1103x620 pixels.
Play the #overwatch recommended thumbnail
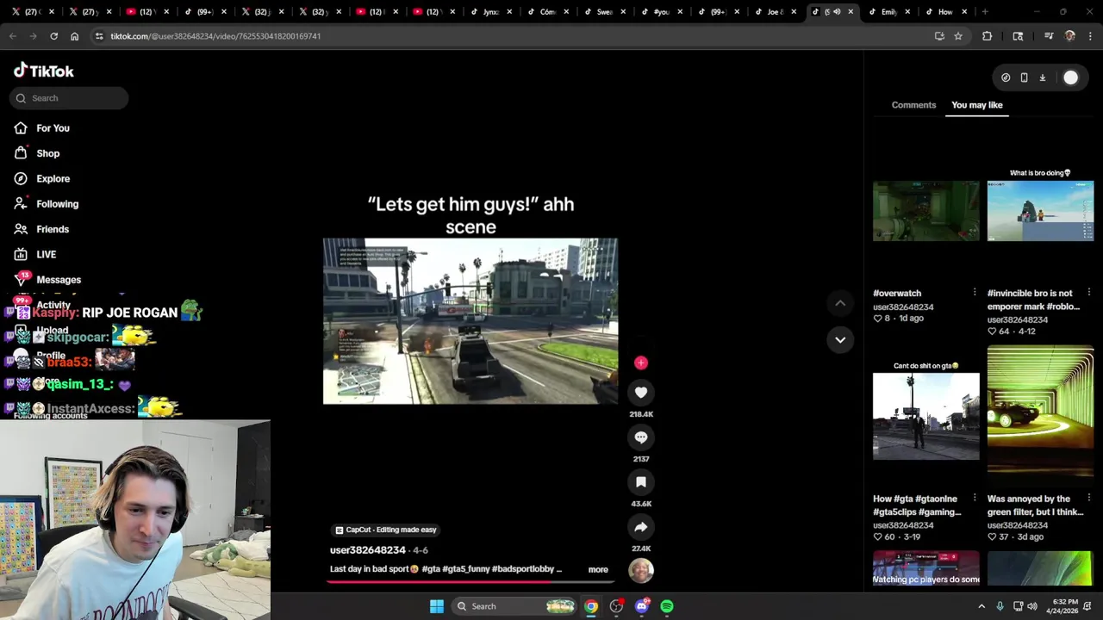925,211
